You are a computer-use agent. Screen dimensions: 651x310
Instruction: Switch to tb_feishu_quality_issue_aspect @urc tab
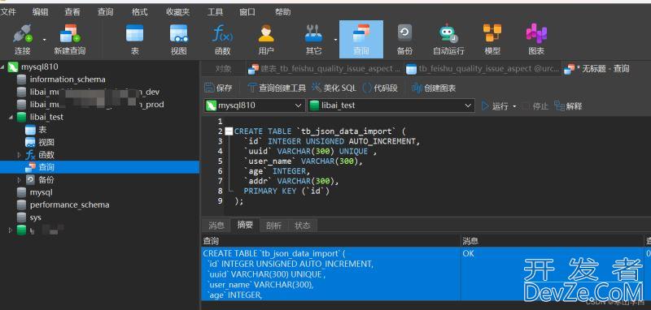(x=483, y=69)
